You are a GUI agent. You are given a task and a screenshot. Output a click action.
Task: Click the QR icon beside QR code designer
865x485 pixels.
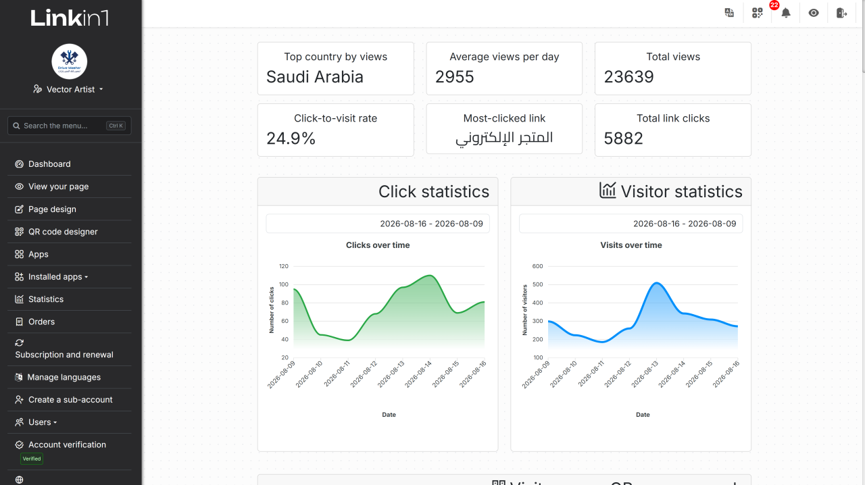pyautogui.click(x=20, y=232)
